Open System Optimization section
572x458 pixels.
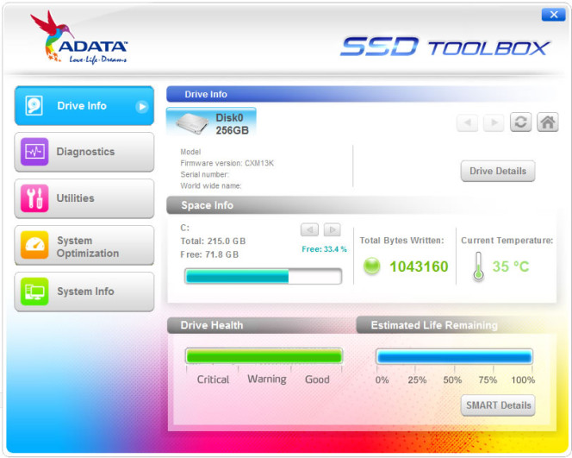point(84,245)
